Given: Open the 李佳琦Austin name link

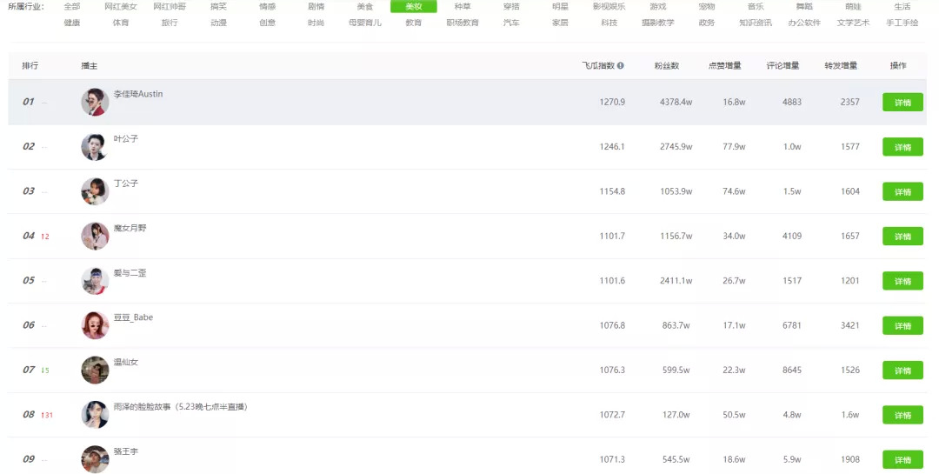Looking at the screenshot, I should [x=138, y=94].
